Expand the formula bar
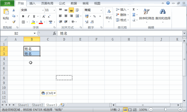187x112 pixels. (184, 33)
